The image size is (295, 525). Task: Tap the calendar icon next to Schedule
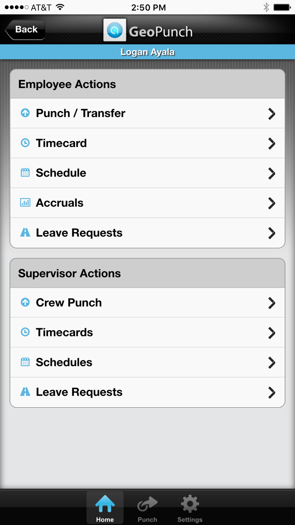tap(25, 173)
